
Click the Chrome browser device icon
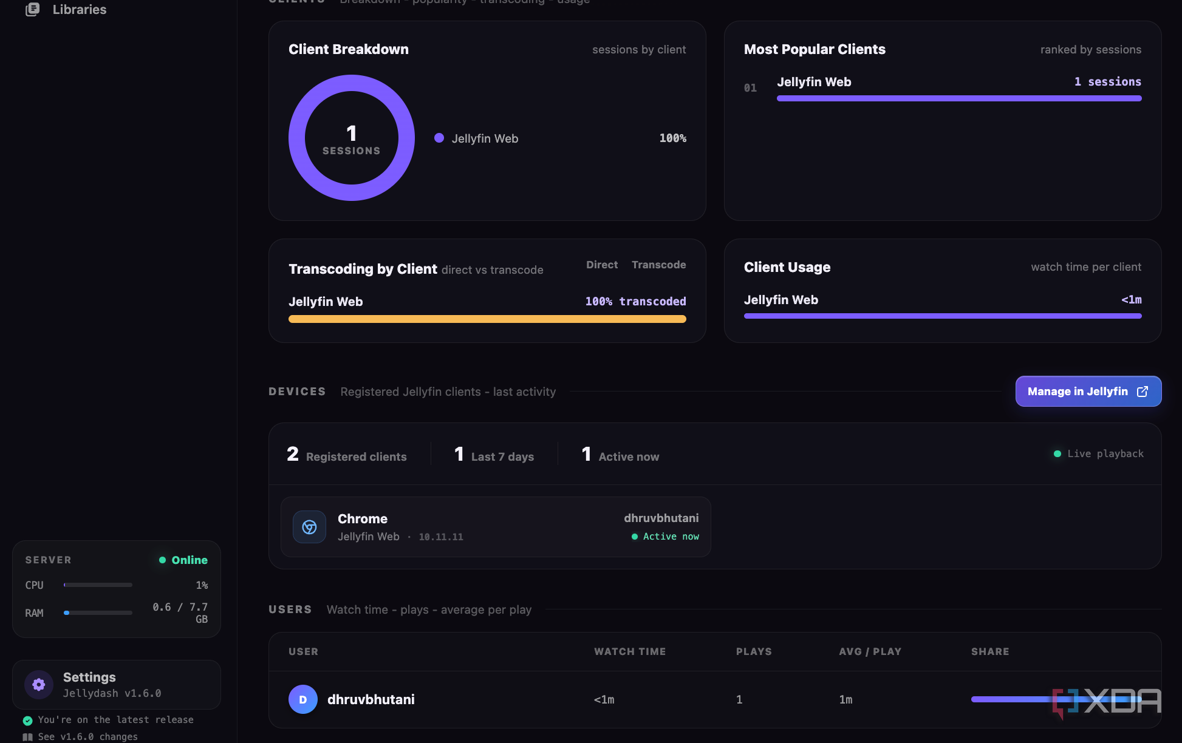click(x=310, y=527)
